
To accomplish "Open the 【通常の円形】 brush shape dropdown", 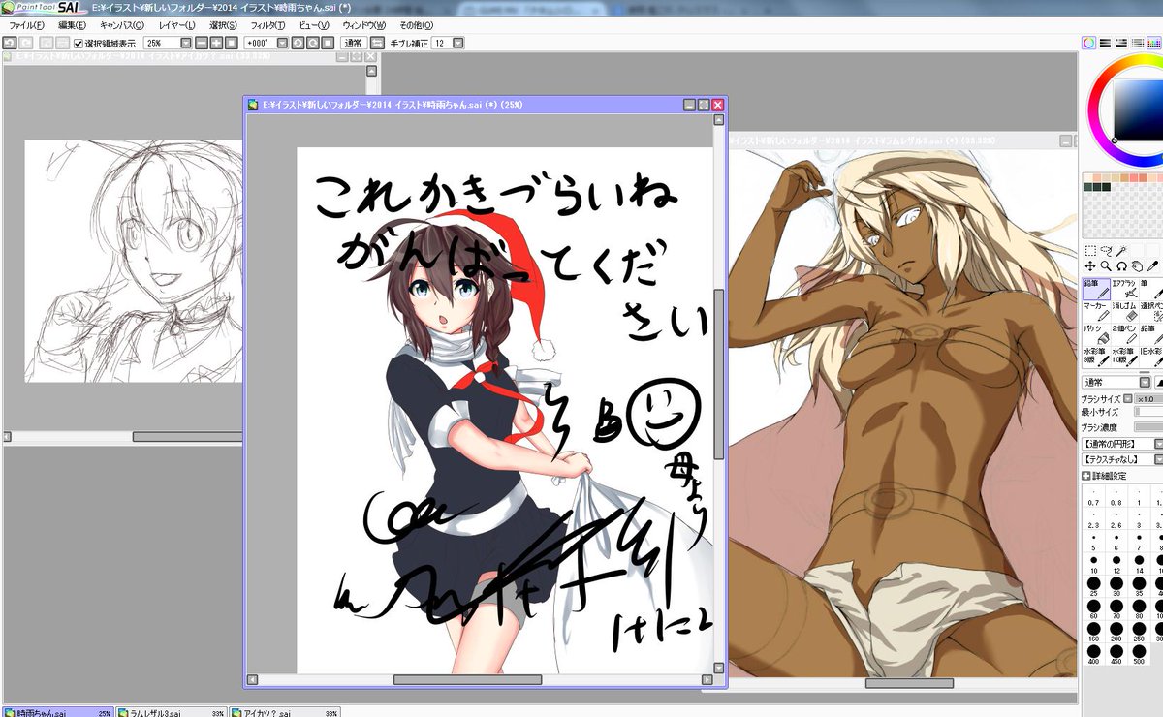I will (x=1122, y=444).
